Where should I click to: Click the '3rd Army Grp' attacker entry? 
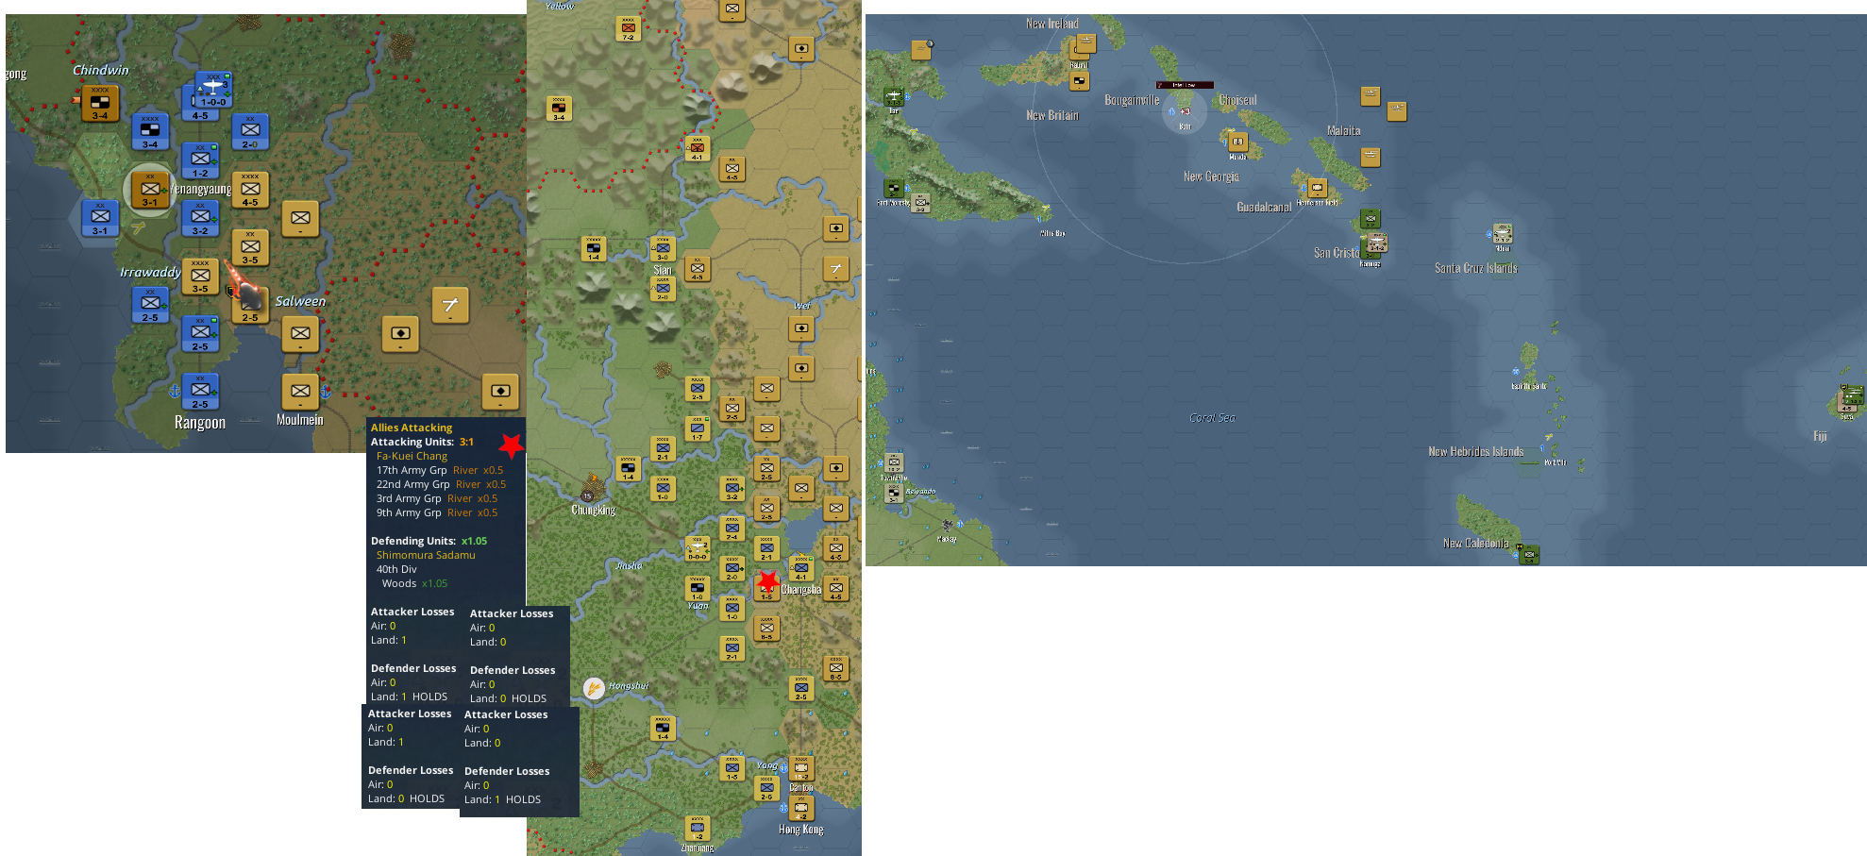coord(409,498)
